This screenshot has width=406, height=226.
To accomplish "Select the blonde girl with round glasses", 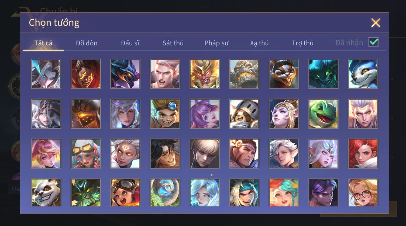I will 363,193.
